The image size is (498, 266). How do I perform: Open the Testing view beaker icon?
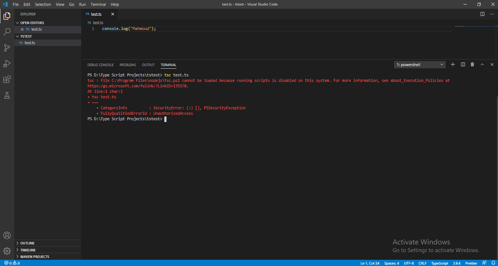point(7,95)
